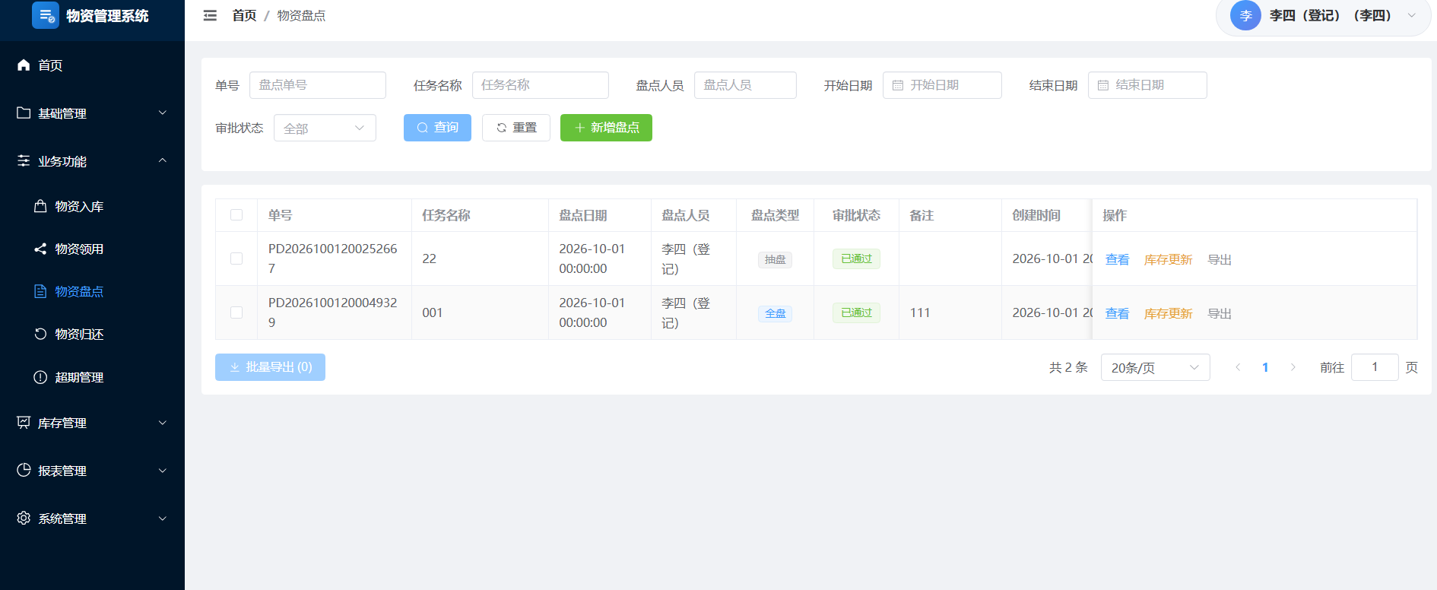1437x590 pixels.
Task: Click the 业务功能 sliders icon
Action: coord(24,160)
